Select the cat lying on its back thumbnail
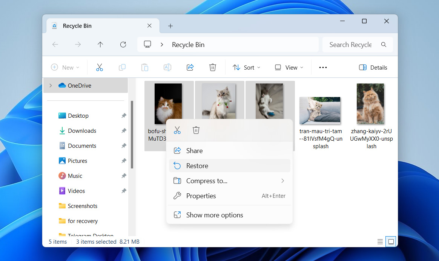The width and height of the screenshot is (439, 261). (x=269, y=101)
